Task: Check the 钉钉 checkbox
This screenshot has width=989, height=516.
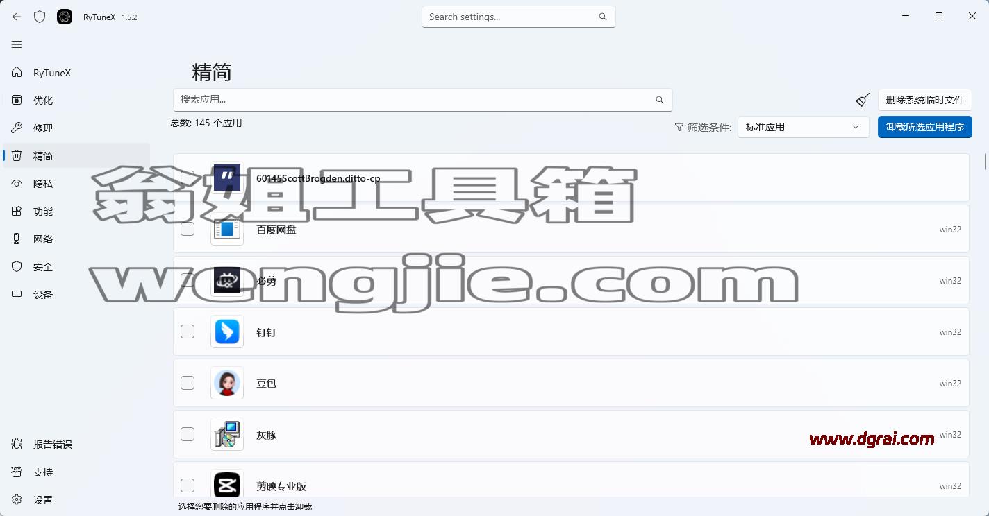Action: tap(188, 332)
